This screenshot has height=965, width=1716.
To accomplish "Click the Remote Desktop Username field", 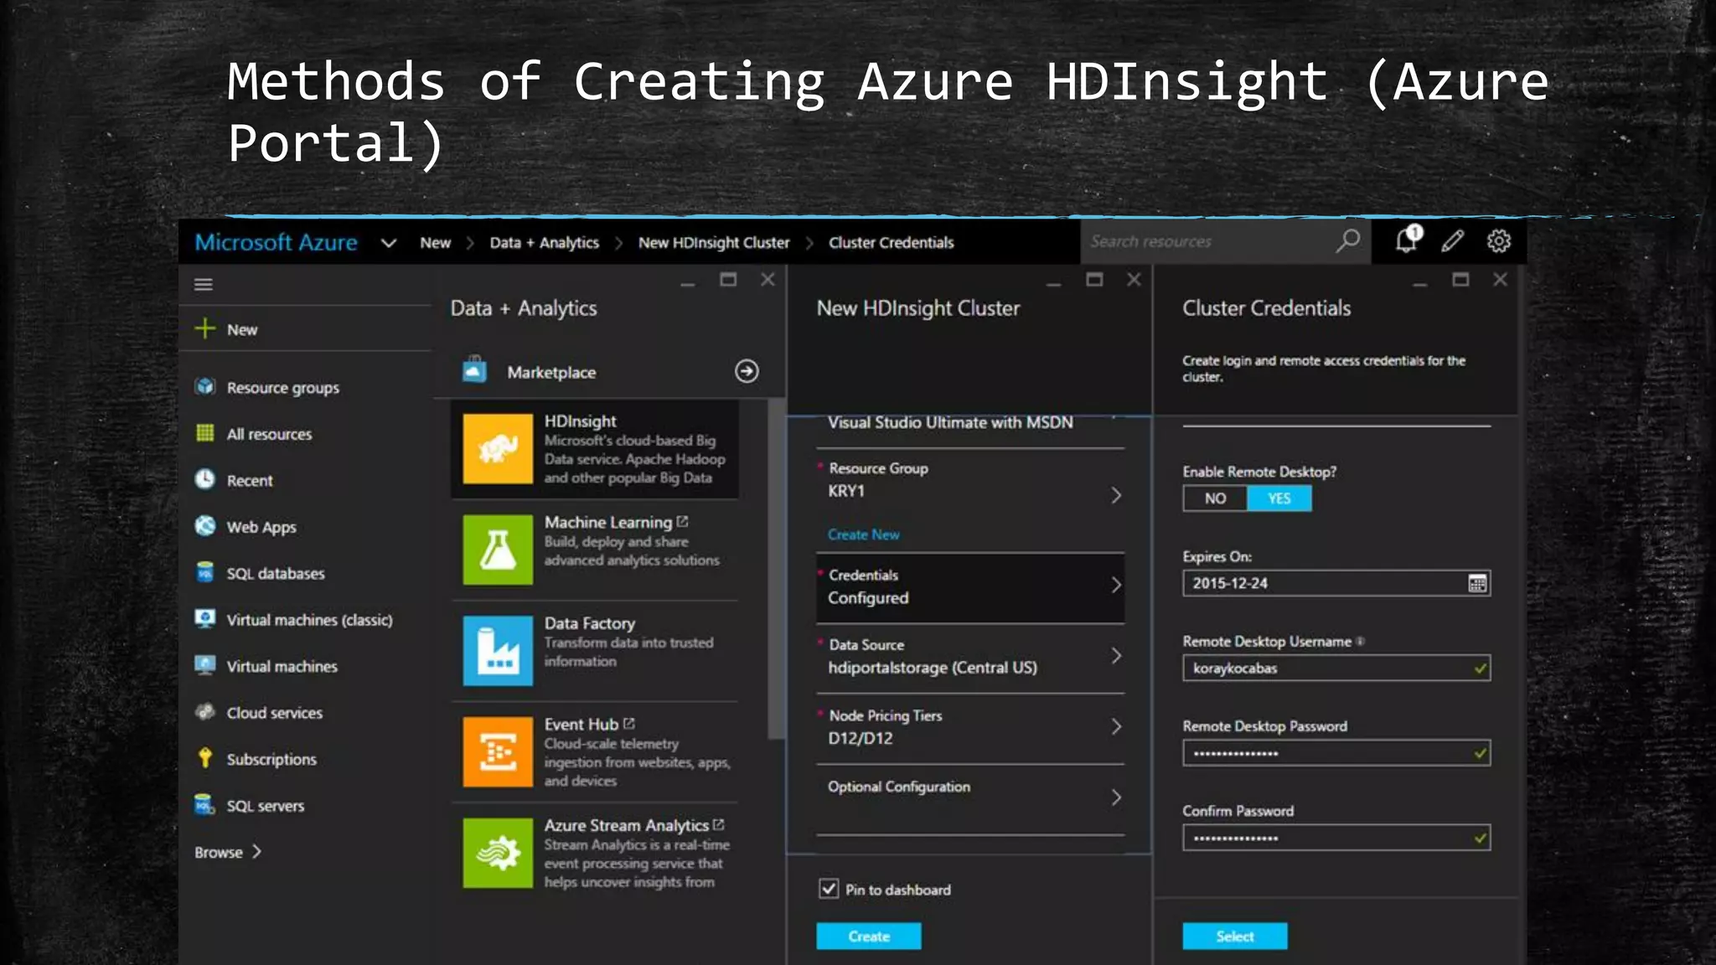I will [x=1336, y=668].
